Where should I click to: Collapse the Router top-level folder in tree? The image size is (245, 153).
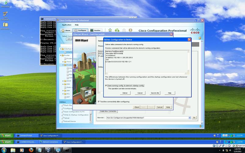(x=60, y=55)
